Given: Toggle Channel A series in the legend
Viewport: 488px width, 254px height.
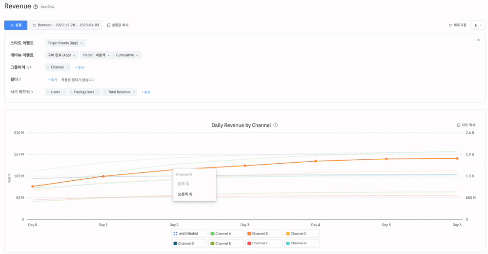Looking at the screenshot, I should 226,234.
